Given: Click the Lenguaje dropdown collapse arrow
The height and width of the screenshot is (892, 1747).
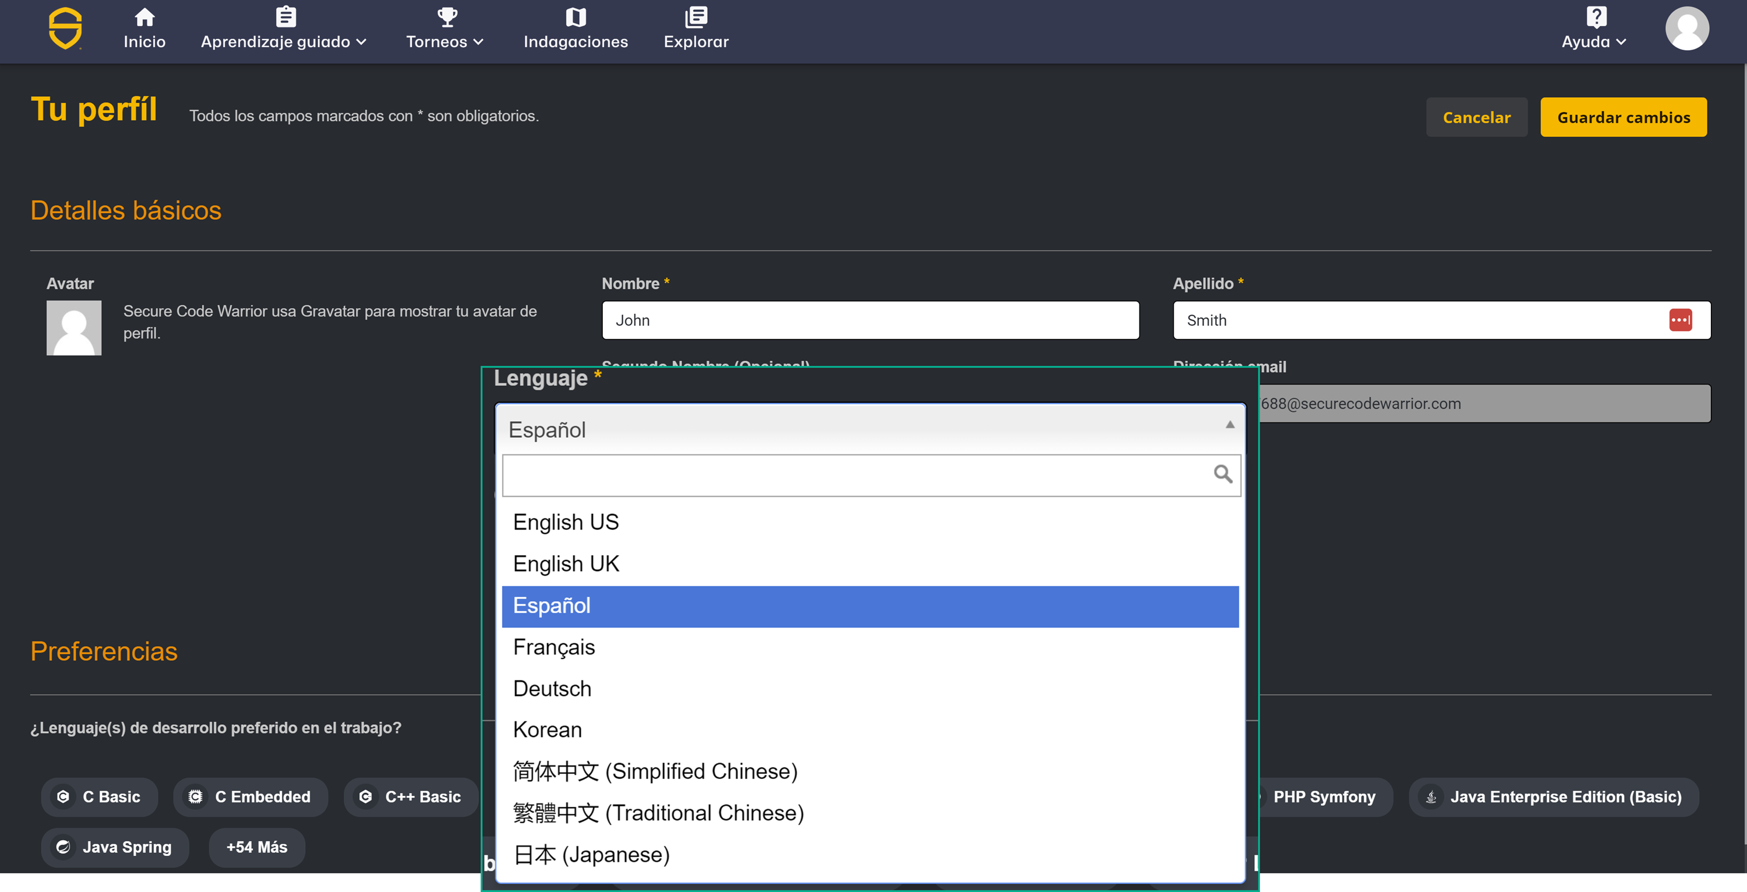Looking at the screenshot, I should 1230,425.
